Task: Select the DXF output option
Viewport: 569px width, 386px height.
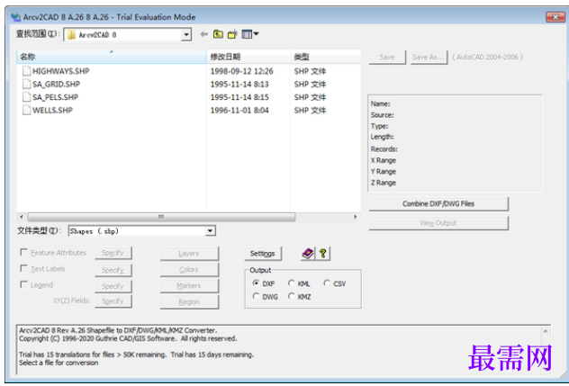Action: click(256, 283)
